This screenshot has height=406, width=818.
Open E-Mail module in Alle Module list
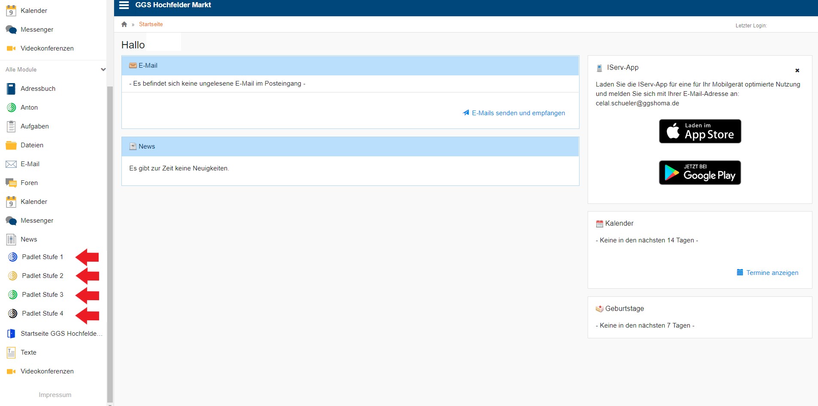pyautogui.click(x=30, y=164)
